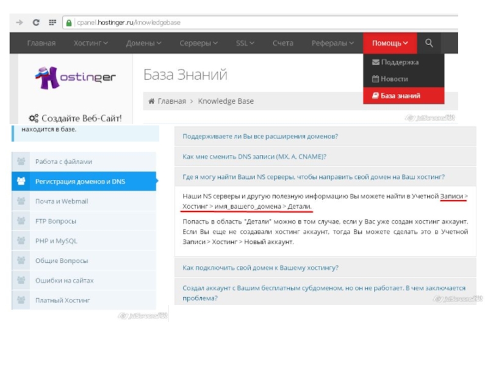The width and height of the screenshot is (488, 366).
Task: Click the icon beside FTP Вопросы
Action: [x=21, y=221]
